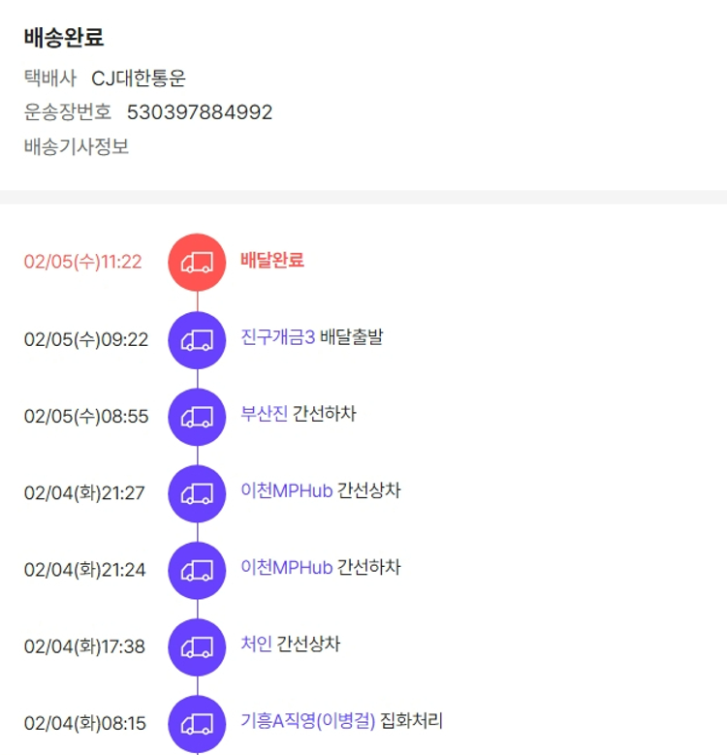Open the 처인 location link
Screen dimensions: 727x755
[257, 644]
